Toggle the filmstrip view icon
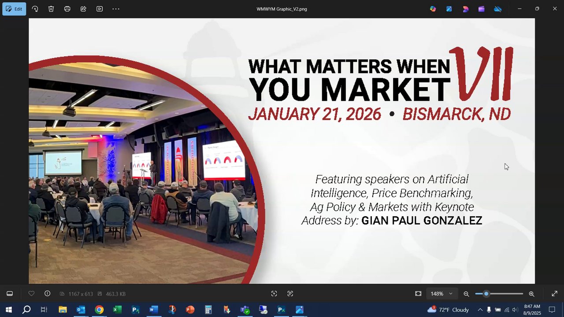564x317 pixels. coord(10,294)
